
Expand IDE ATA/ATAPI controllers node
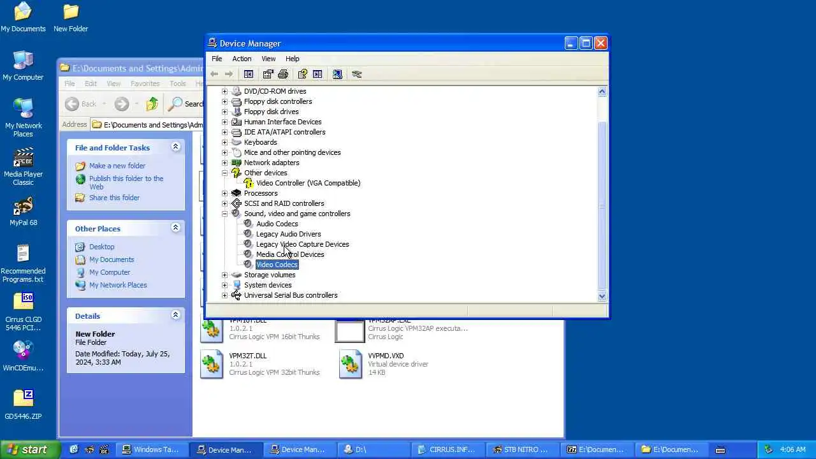(x=224, y=132)
